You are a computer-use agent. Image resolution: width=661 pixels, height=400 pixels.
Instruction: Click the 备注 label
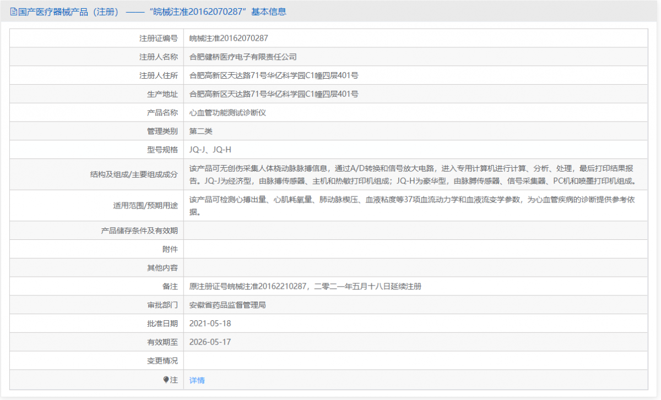pos(170,286)
